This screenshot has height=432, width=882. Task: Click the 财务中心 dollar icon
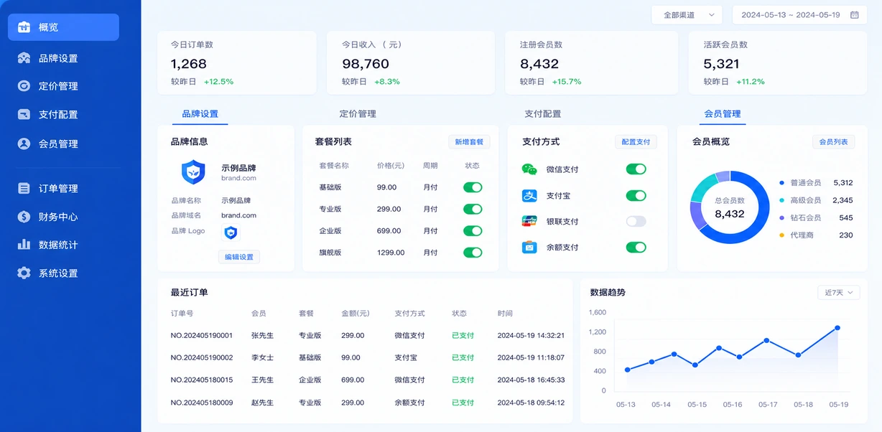point(24,217)
